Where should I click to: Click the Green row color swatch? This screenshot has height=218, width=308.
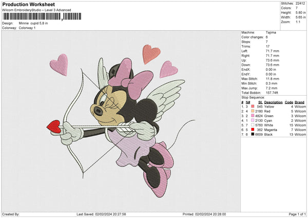tap(253, 116)
